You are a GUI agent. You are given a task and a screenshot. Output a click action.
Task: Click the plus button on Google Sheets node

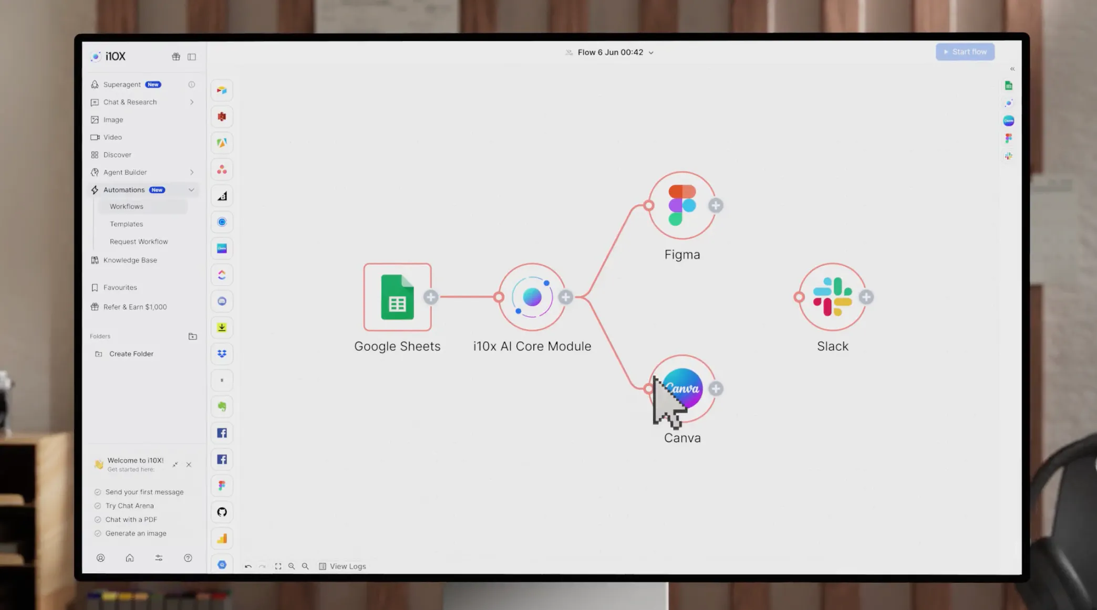431,297
